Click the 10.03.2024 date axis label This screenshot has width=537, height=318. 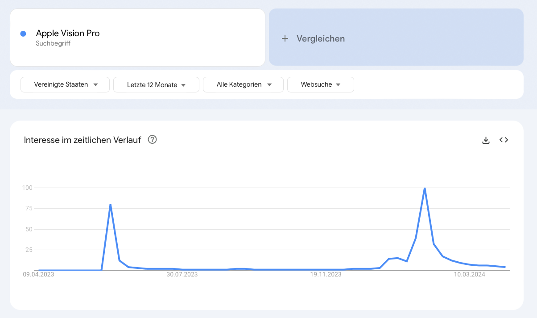coord(470,275)
